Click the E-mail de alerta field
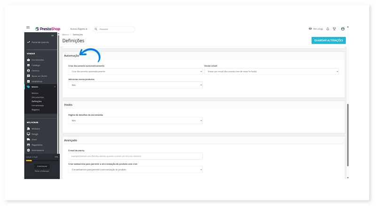The image size is (376, 207). pyautogui.click(x=135, y=156)
